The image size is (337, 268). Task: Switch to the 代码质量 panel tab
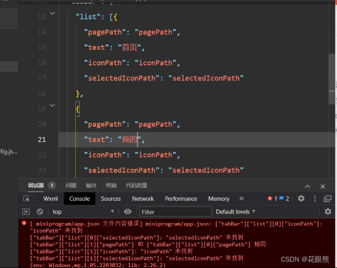[137, 185]
